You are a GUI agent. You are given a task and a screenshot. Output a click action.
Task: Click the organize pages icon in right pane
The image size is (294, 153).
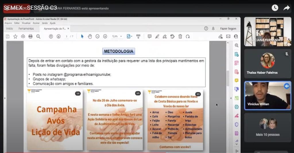[x=237, y=63]
